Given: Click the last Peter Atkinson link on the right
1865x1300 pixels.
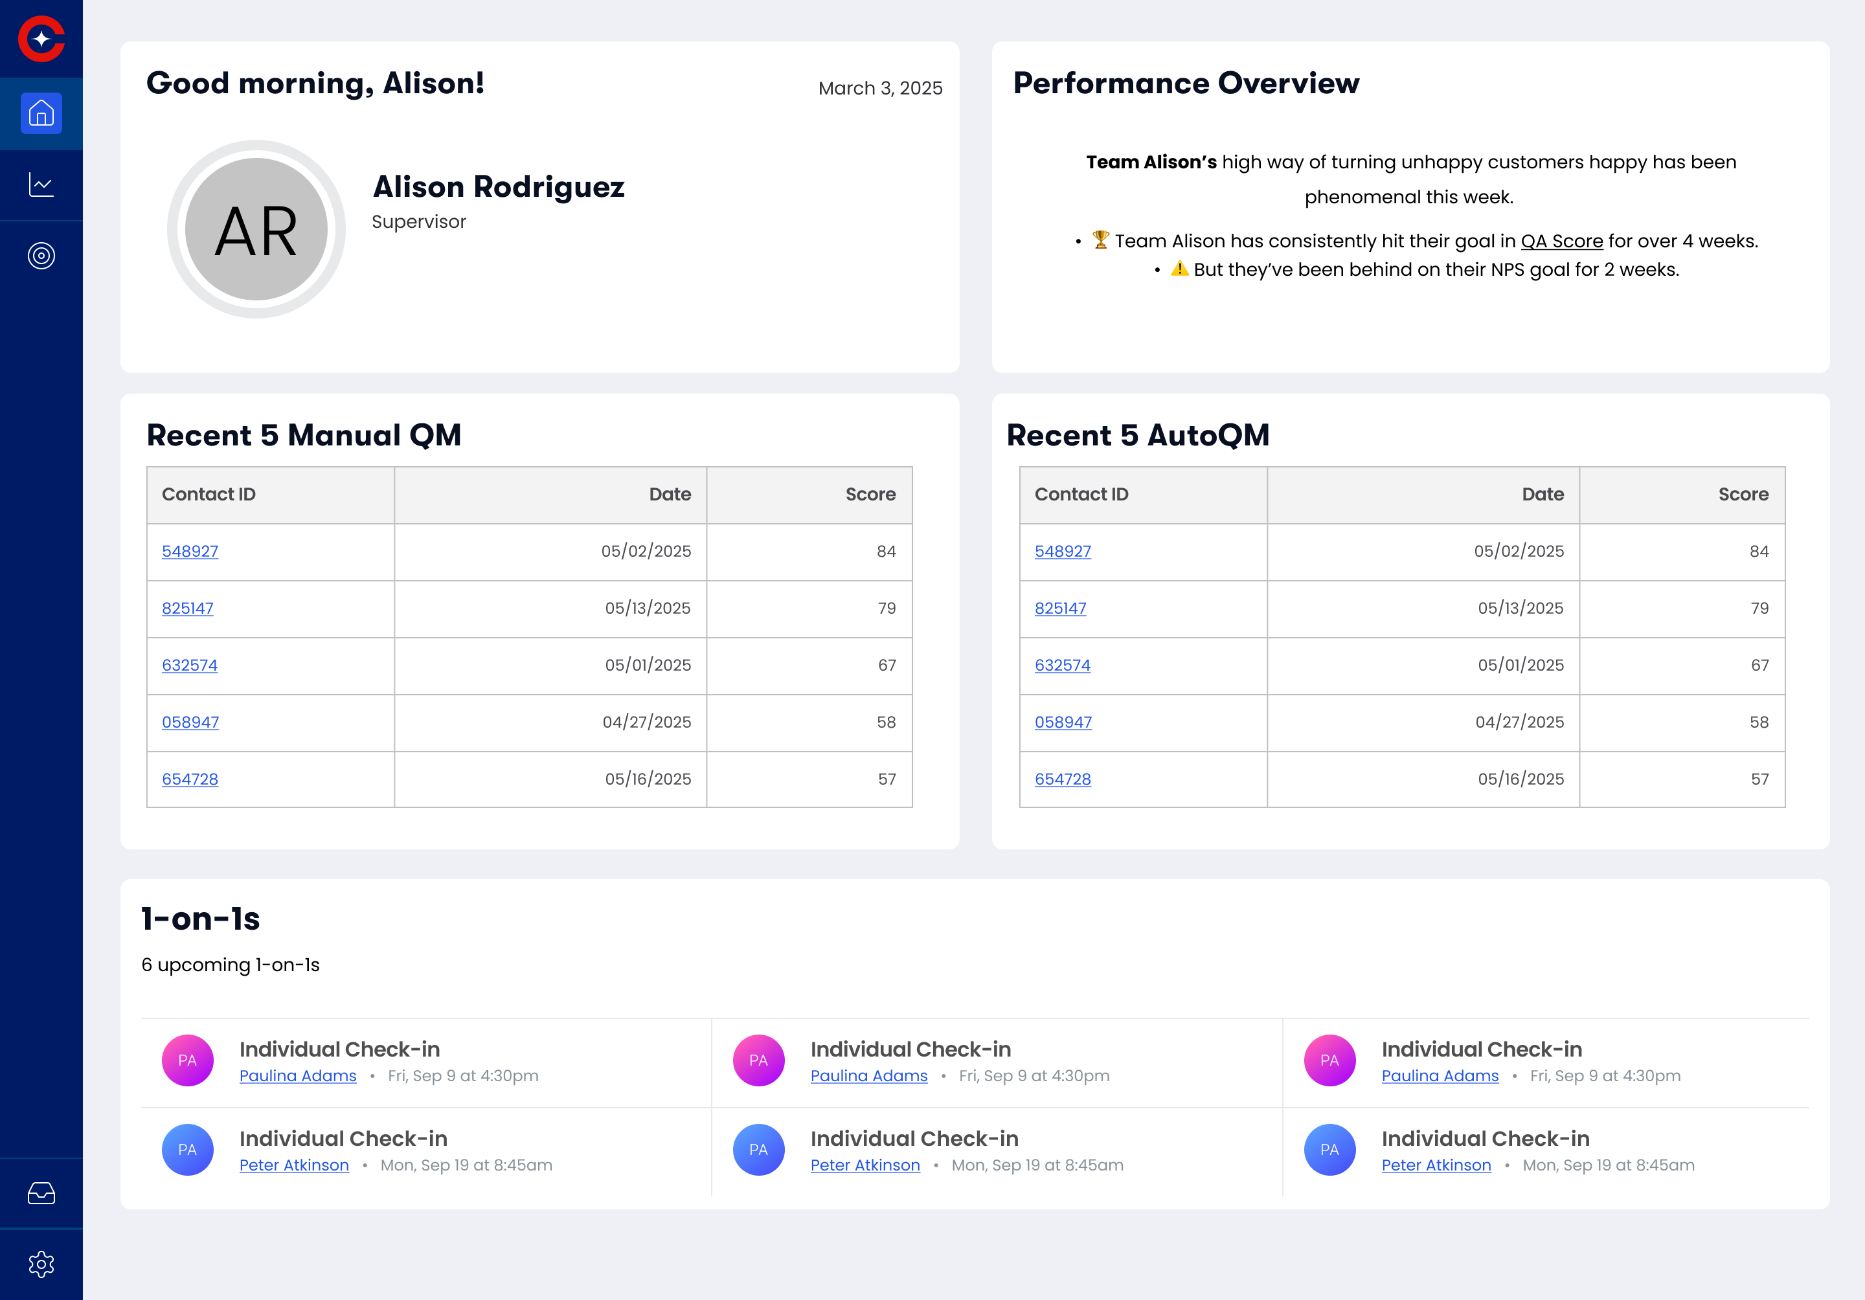Looking at the screenshot, I should tap(1436, 1165).
